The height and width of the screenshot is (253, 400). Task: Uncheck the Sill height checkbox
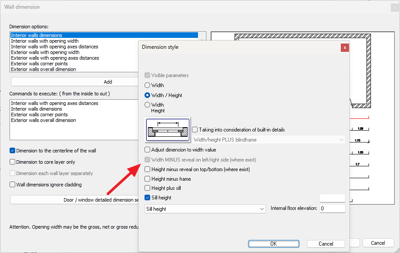(x=148, y=198)
